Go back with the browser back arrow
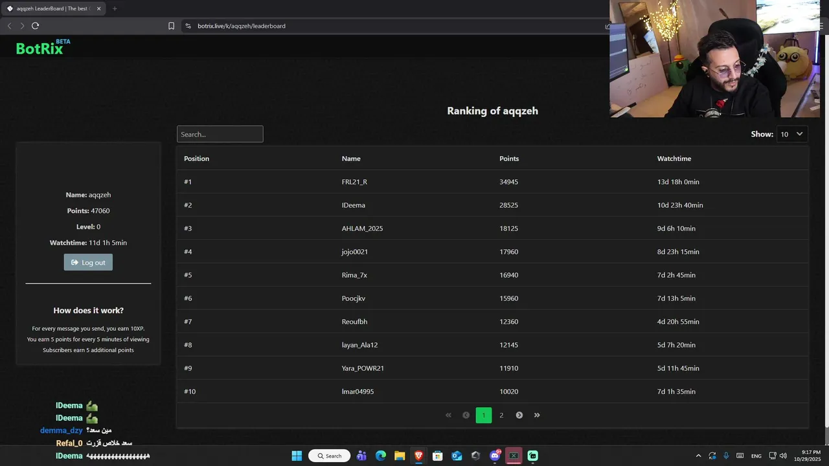Viewport: 829px width, 466px height. click(9, 26)
